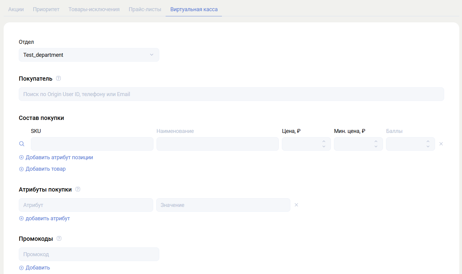
Task: Go to Товары-исключения tab
Action: [x=94, y=9]
